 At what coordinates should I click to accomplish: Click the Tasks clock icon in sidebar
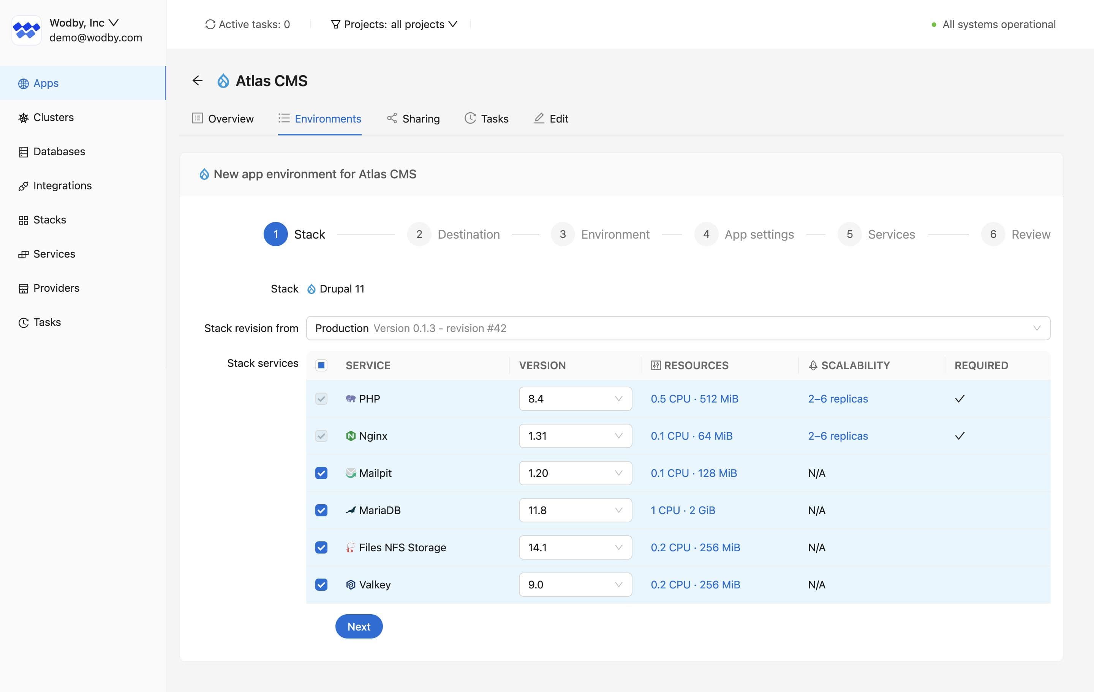23,322
